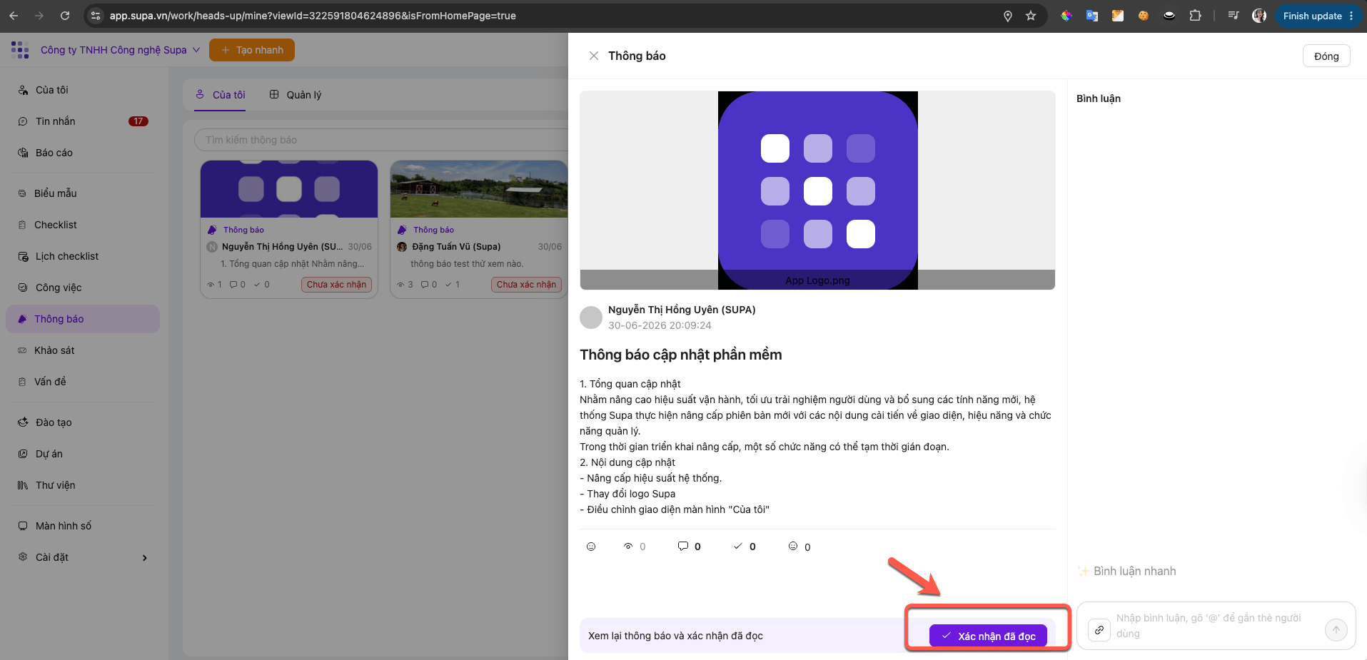Screen dimensions: 1367x660
Task: Click Xác nhận đã đọc button
Action: (x=988, y=636)
